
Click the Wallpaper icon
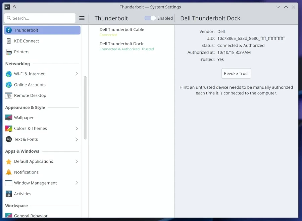[9, 118]
